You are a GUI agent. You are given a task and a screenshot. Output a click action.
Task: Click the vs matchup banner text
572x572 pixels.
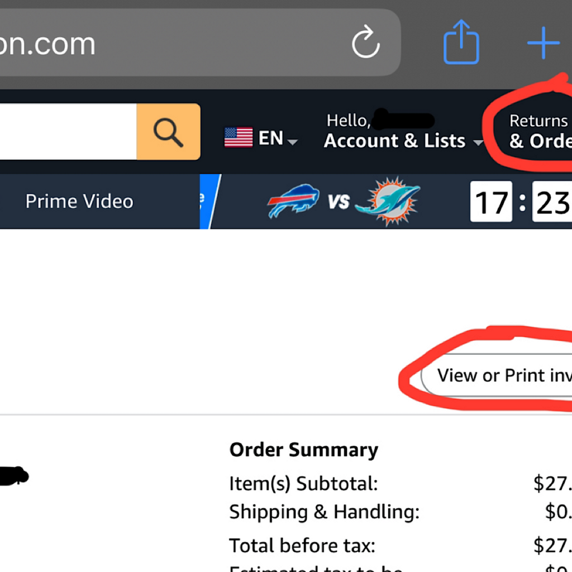(339, 202)
